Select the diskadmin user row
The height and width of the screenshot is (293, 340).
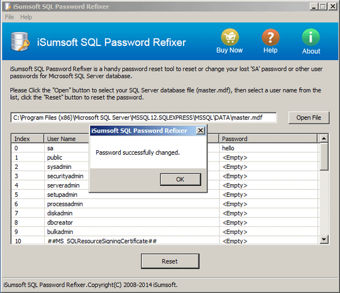coord(165,214)
